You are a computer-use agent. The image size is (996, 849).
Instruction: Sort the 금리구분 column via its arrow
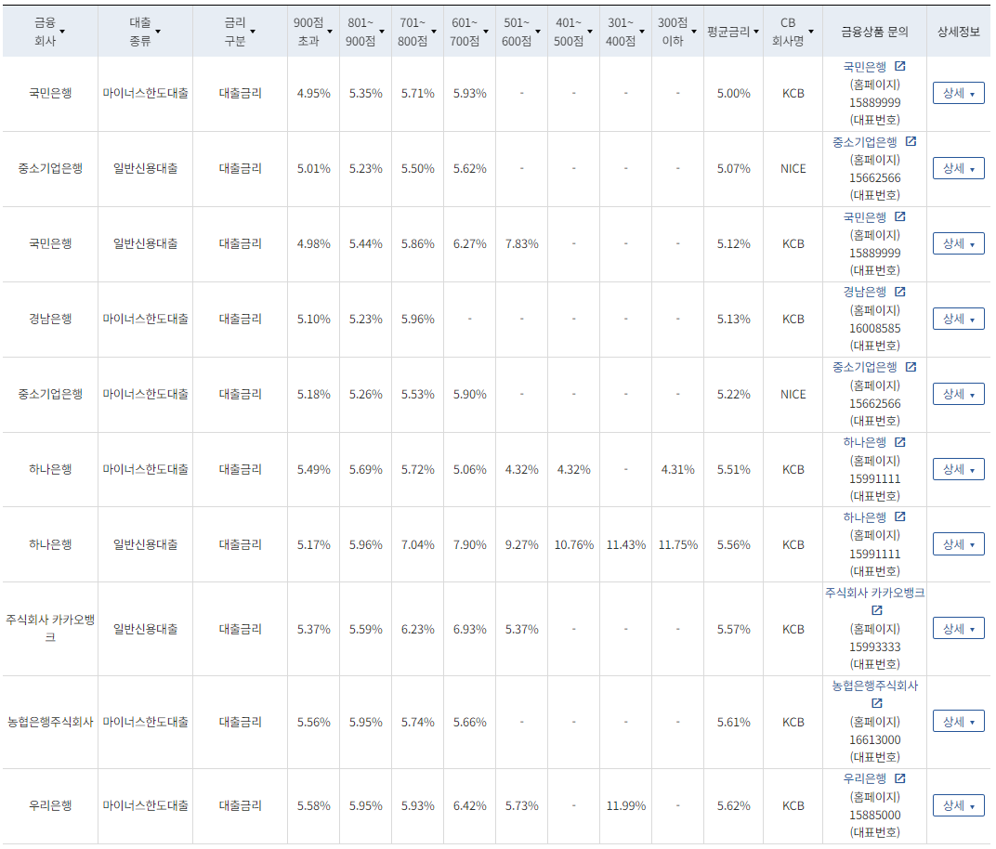click(x=252, y=31)
